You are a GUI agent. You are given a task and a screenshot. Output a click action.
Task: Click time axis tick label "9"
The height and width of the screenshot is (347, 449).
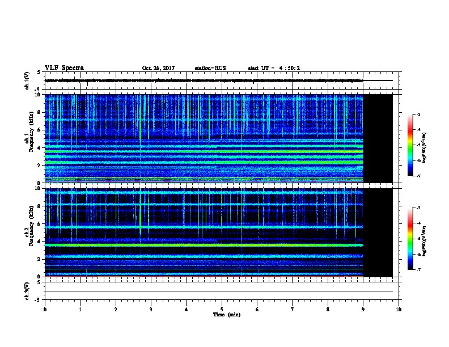tap(363, 309)
